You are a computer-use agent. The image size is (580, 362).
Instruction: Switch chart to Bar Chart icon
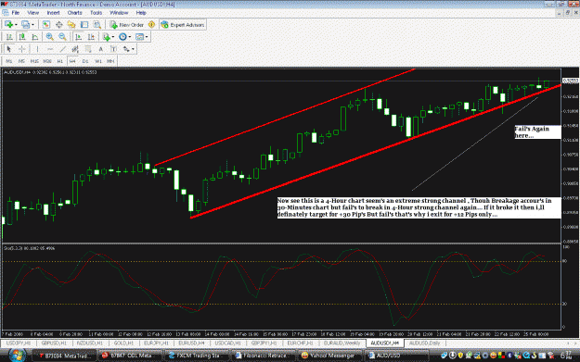coord(9,37)
